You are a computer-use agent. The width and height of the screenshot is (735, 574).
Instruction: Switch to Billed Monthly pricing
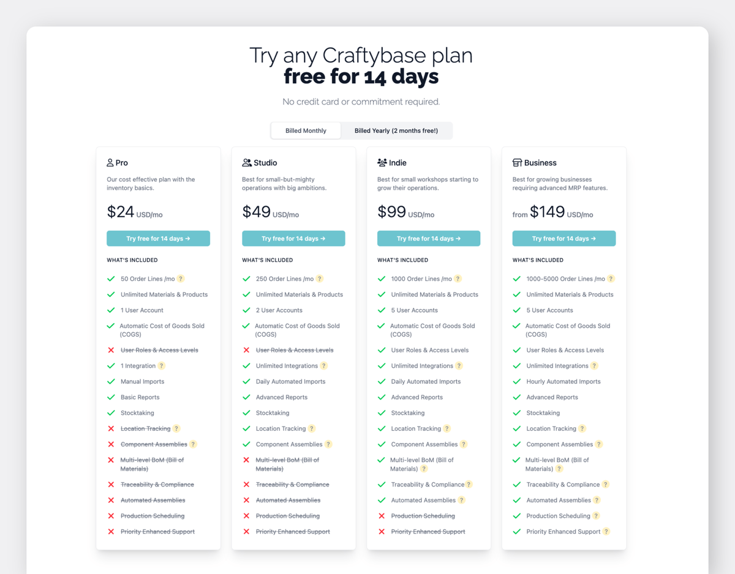tap(306, 130)
